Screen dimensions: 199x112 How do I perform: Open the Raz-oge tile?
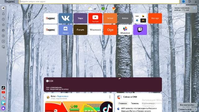pos(155,18)
